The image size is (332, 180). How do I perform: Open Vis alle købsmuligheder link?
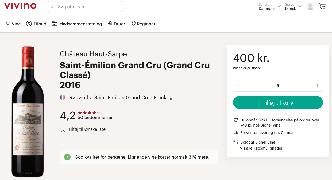[x=261, y=148]
